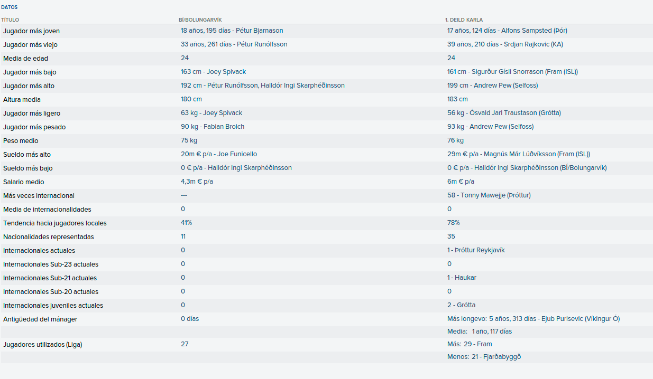Click the 'Jugador más bajo' row label
653x379 pixels.
point(30,72)
